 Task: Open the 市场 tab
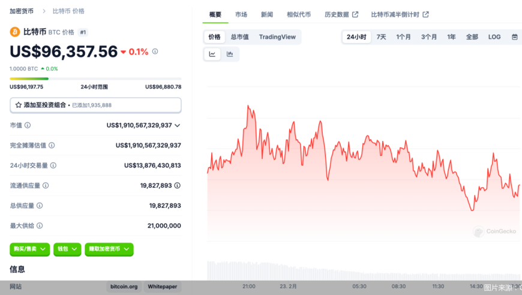pyautogui.click(x=241, y=14)
